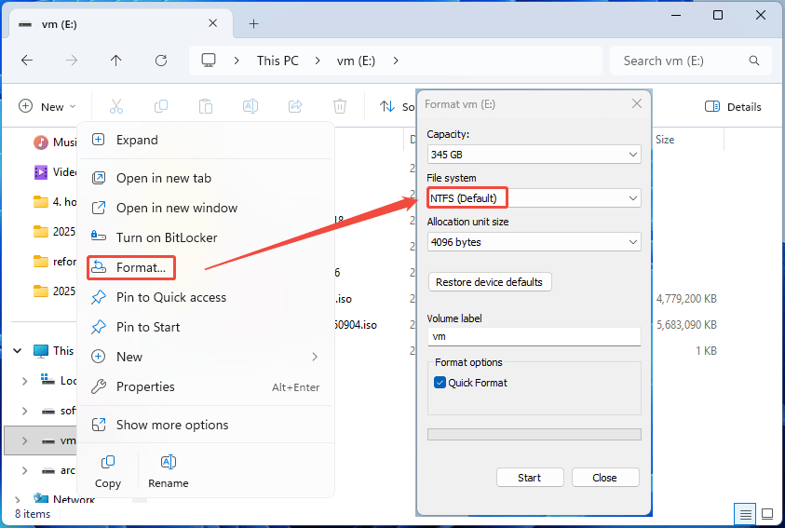Click the Copy icon in the toolbar
Image resolution: width=785 pixels, height=528 pixels.
pos(161,106)
